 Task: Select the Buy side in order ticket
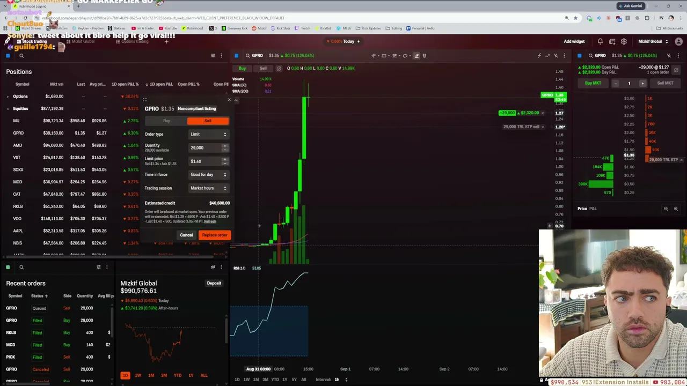pos(166,121)
